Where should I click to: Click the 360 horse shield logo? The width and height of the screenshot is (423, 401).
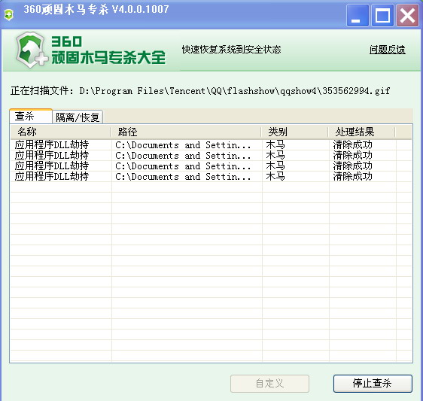point(31,50)
